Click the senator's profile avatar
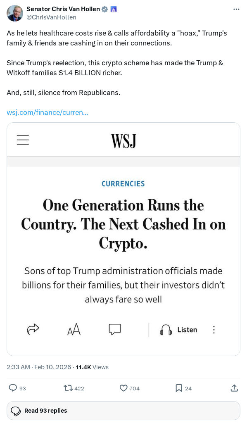The image size is (247, 423). click(14, 13)
